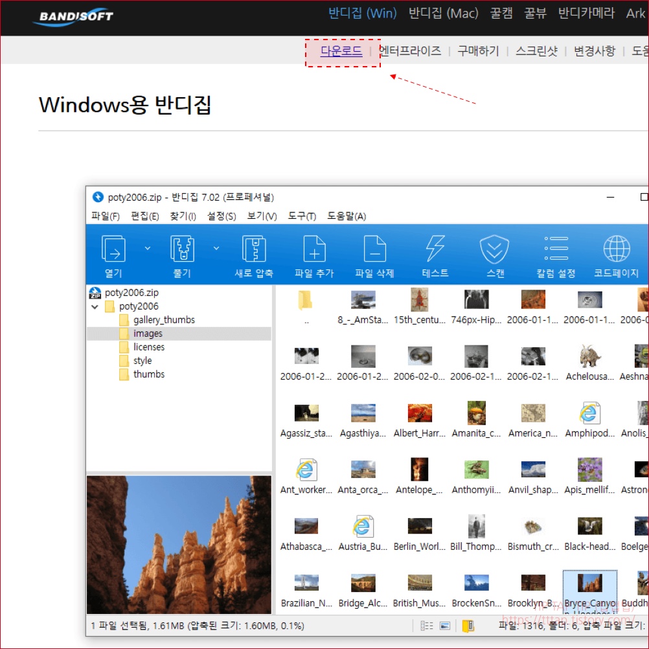Open the dropdown arrow next to 풀기

[x=216, y=248]
